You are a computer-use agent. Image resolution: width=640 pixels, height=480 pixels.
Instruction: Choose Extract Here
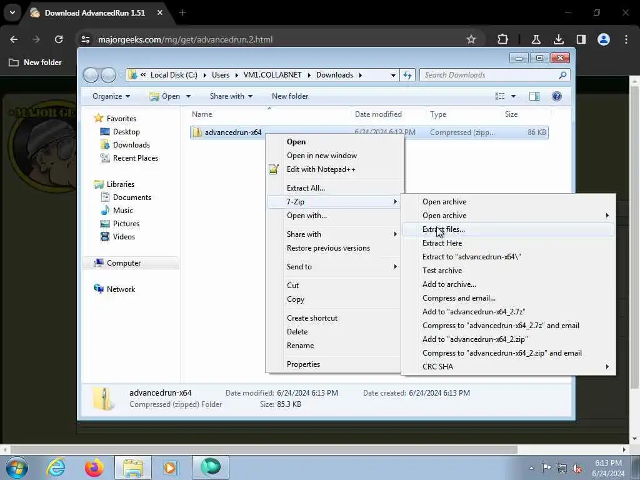[509, 243]
